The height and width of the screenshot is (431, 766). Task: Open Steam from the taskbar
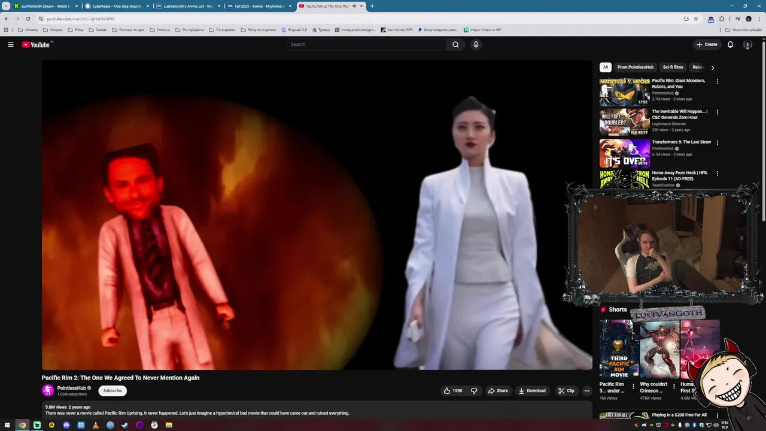click(124, 425)
